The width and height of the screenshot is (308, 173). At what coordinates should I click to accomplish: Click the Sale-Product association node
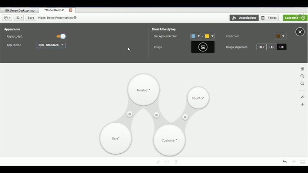tap(130, 114)
